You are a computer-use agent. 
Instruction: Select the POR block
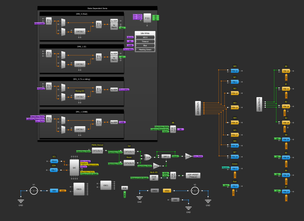pyautogui.click(x=125, y=188)
